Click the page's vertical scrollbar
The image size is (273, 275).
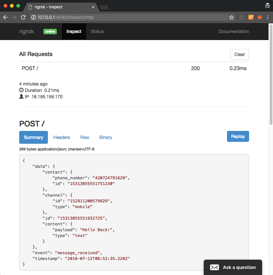[271, 75]
